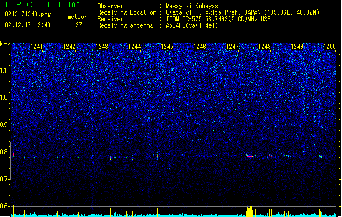Click the 'Receiving Location' field label
Image resolution: width=342 pixels, height=217 pixels.
coord(127,12)
